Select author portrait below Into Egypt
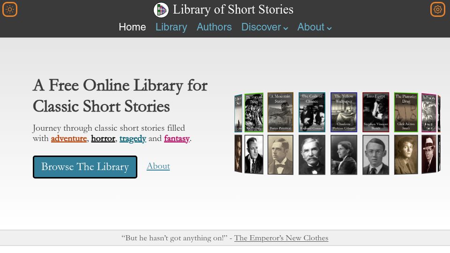This screenshot has width=450, height=253. pos(375,155)
